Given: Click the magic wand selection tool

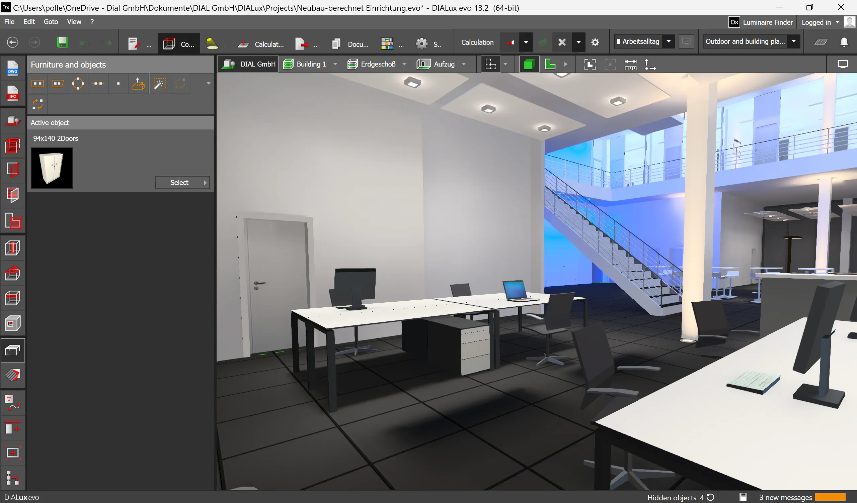Looking at the screenshot, I should tap(159, 83).
